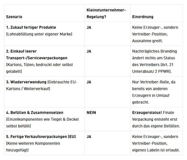Image resolution: width=187 pixels, height=160 pixels.
Task: Select the '3. Wiederverwendung' scenario cell
Action: click(45, 92)
